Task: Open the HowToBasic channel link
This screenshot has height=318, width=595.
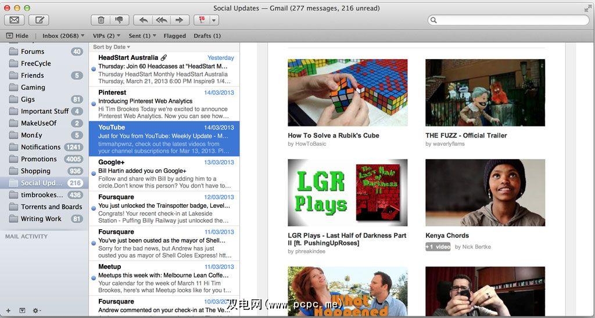Action: click(312, 144)
